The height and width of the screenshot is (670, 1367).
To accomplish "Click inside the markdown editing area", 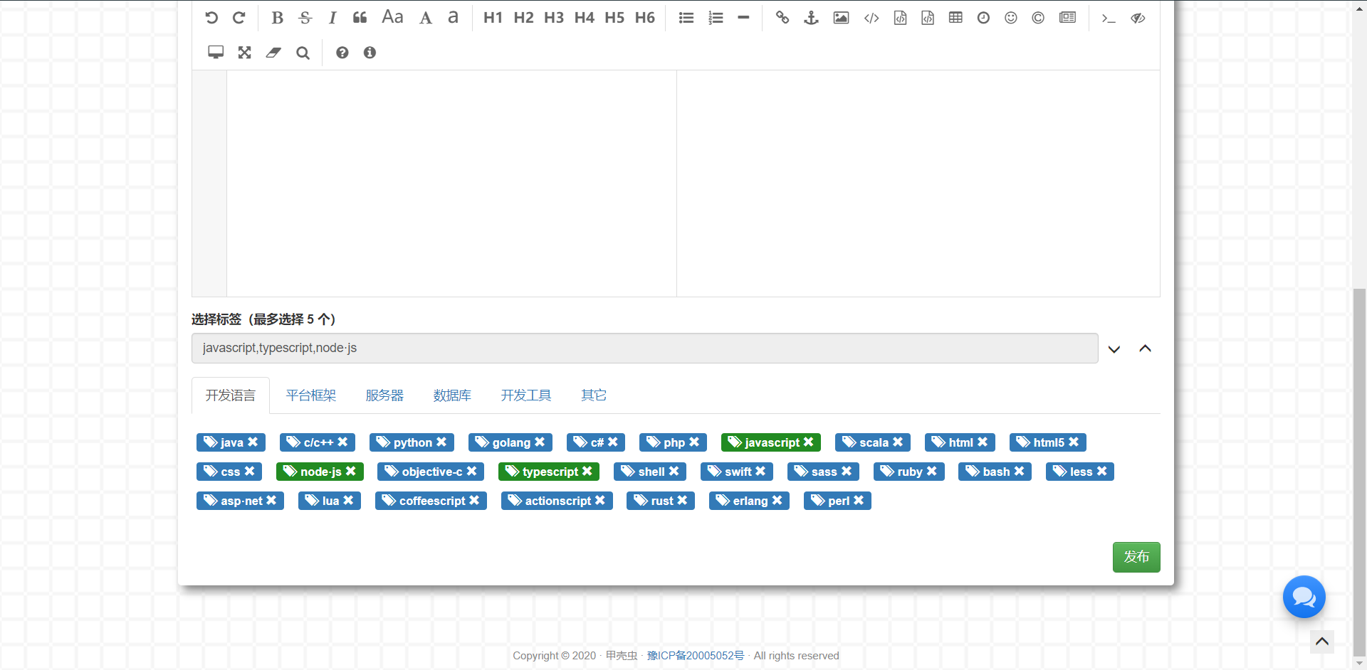I will click(451, 183).
